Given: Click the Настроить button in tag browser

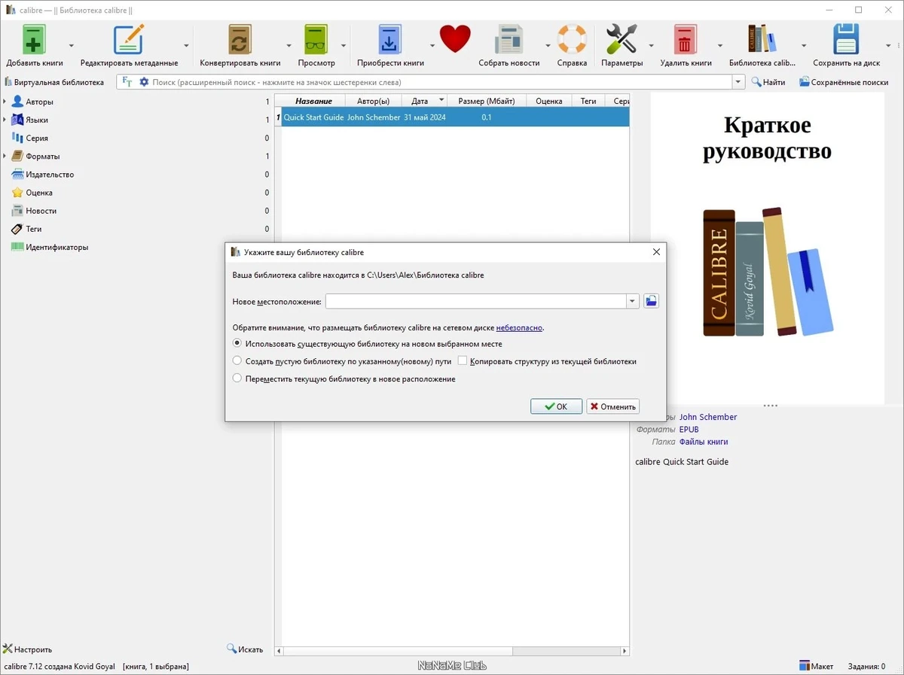Looking at the screenshot, I should click(28, 649).
